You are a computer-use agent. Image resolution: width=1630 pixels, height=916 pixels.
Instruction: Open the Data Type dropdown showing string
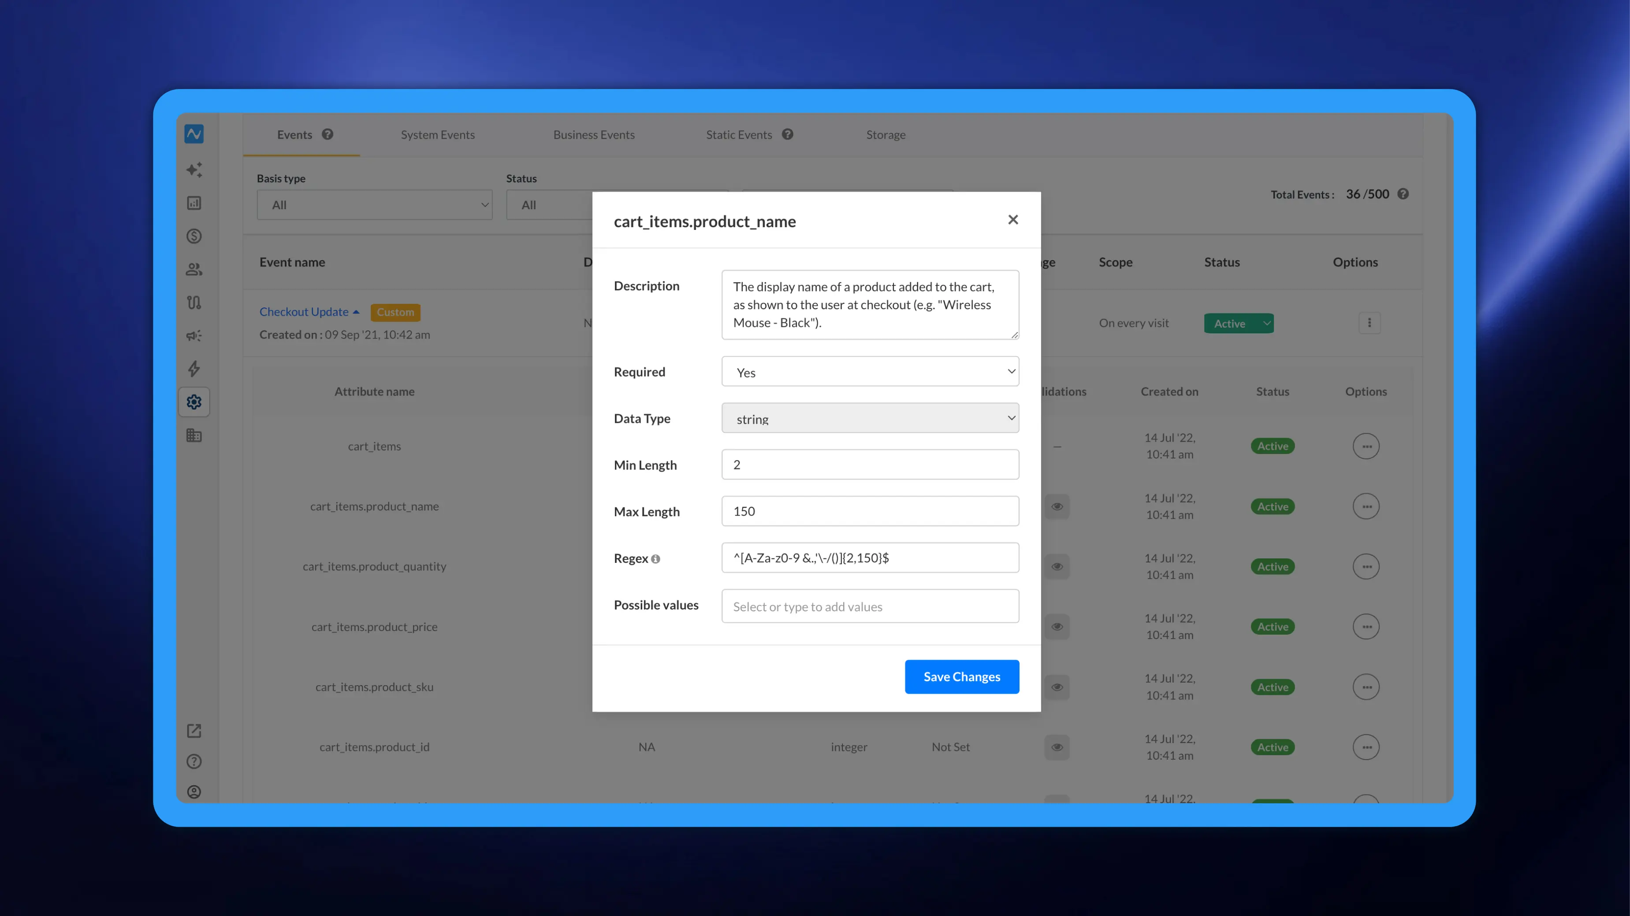870,418
